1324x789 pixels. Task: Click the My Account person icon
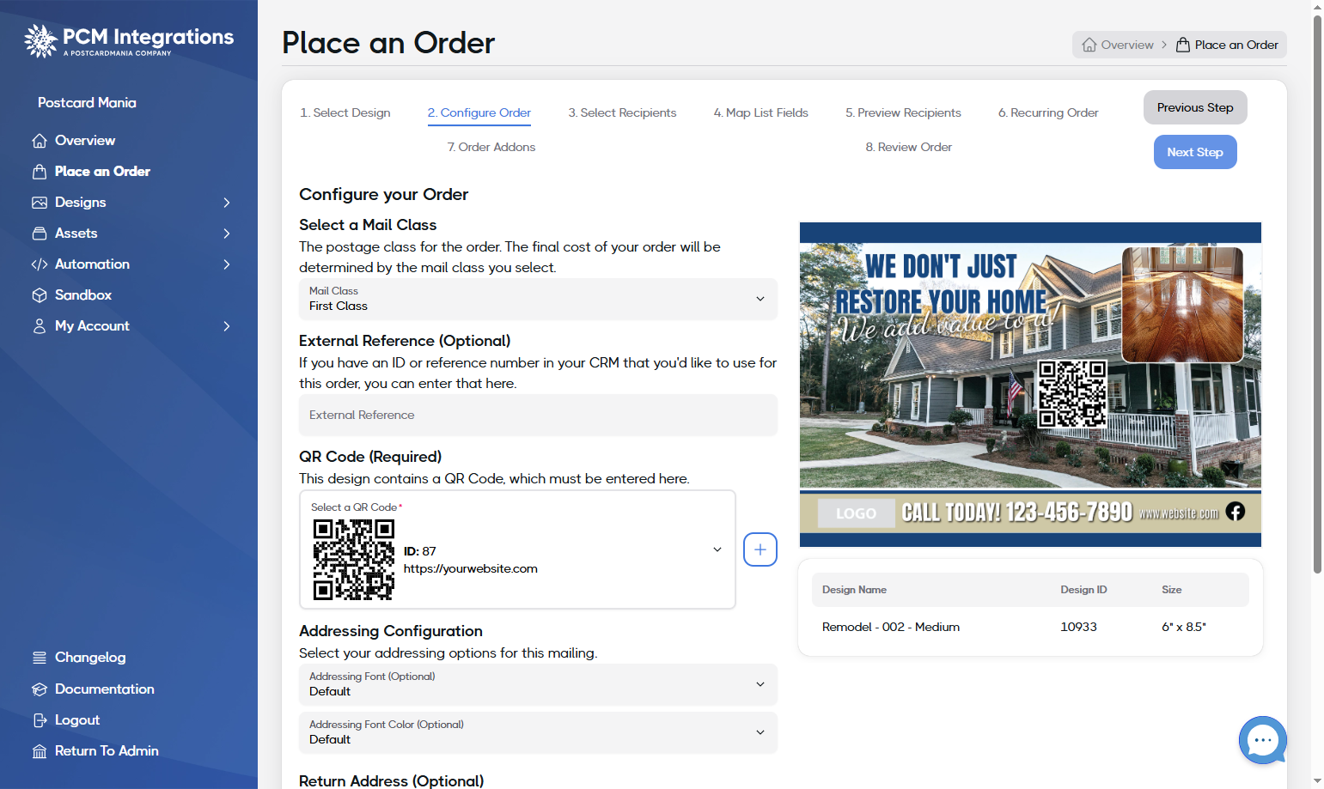(40, 326)
